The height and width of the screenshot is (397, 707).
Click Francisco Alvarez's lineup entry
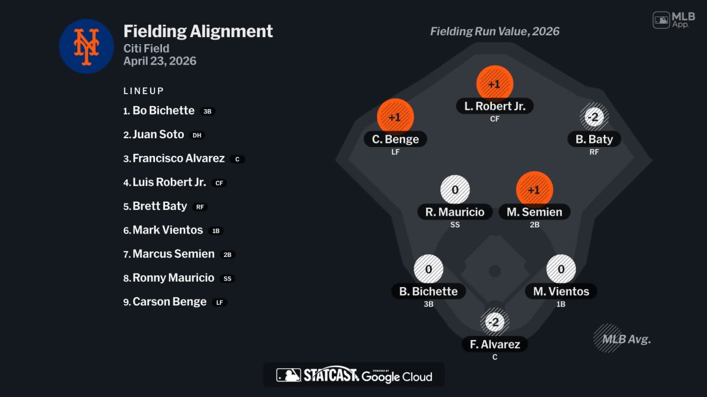click(x=178, y=158)
